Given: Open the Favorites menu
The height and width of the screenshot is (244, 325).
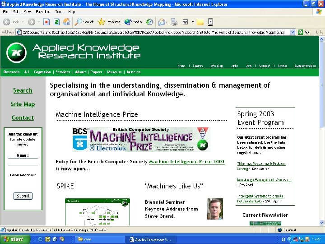Looking at the screenshot, I should point(43,12).
